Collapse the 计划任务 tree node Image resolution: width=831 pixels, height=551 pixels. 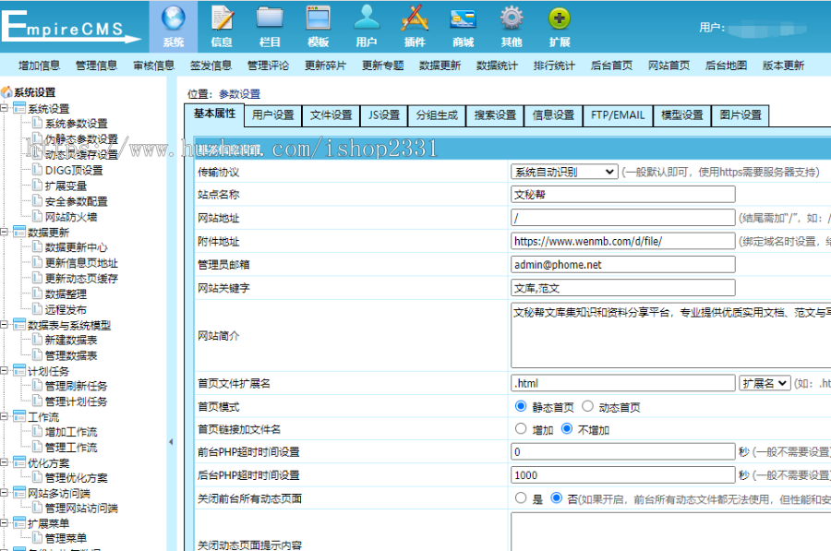(x=5, y=370)
